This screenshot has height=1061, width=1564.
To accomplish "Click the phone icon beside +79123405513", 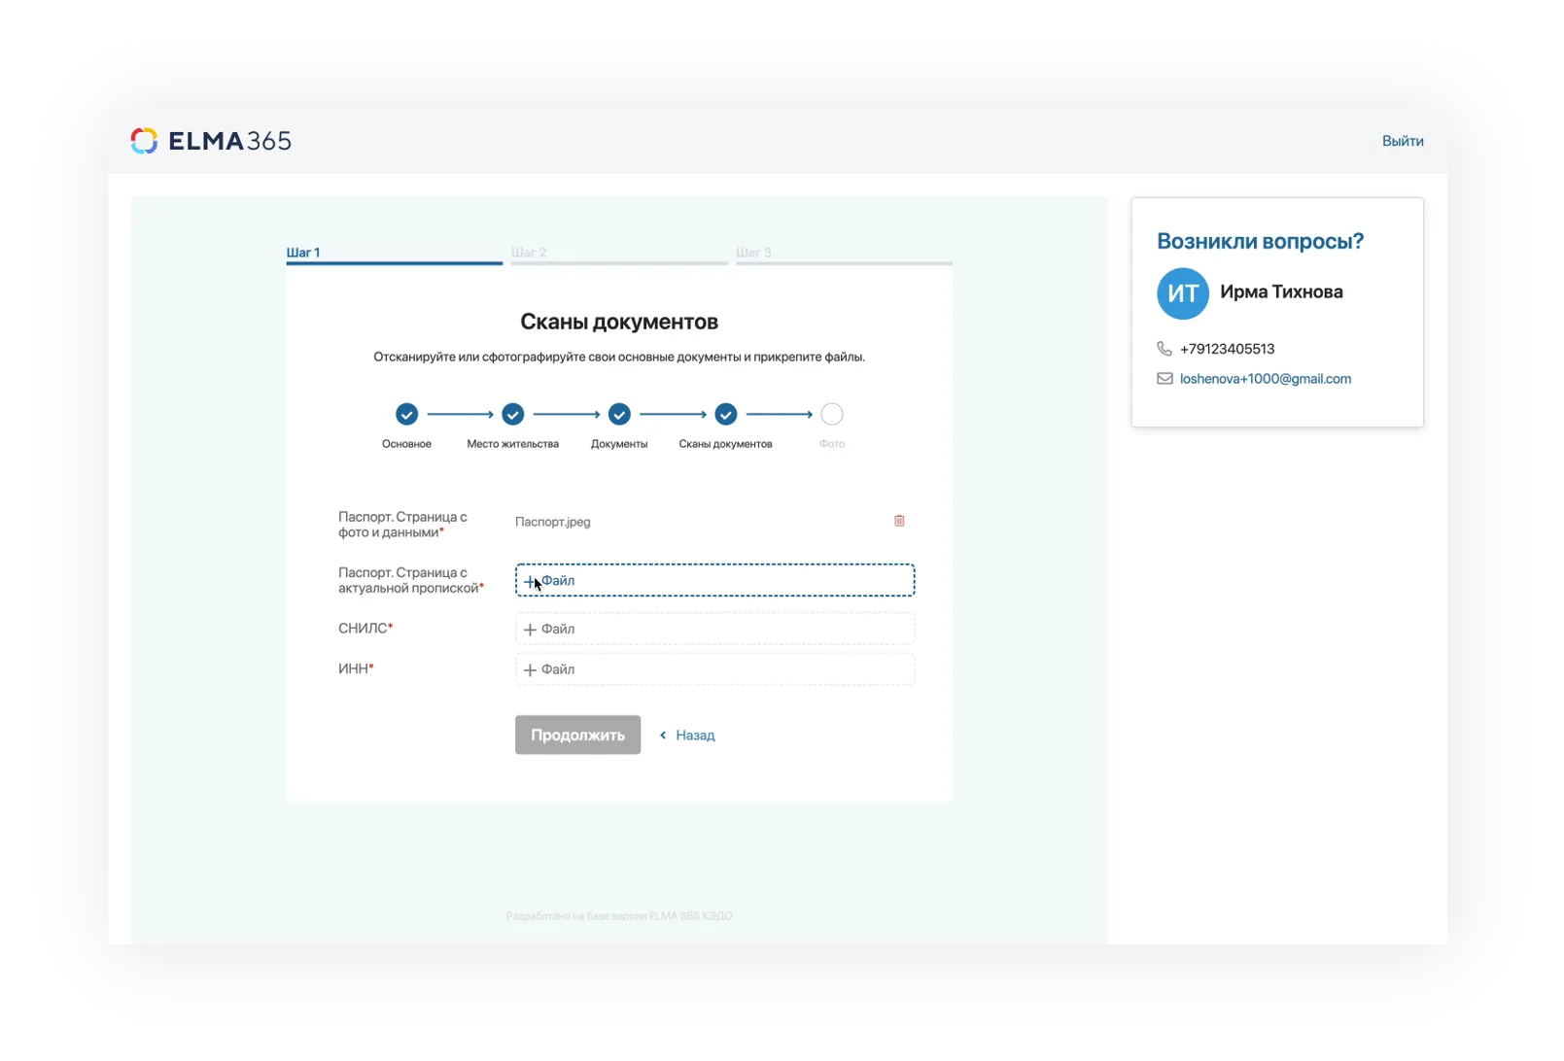I will (x=1164, y=349).
